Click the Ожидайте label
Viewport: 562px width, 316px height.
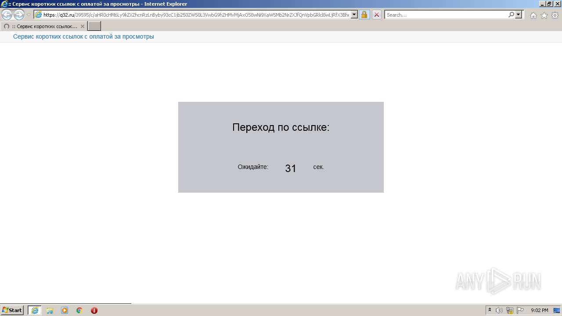[x=253, y=167]
